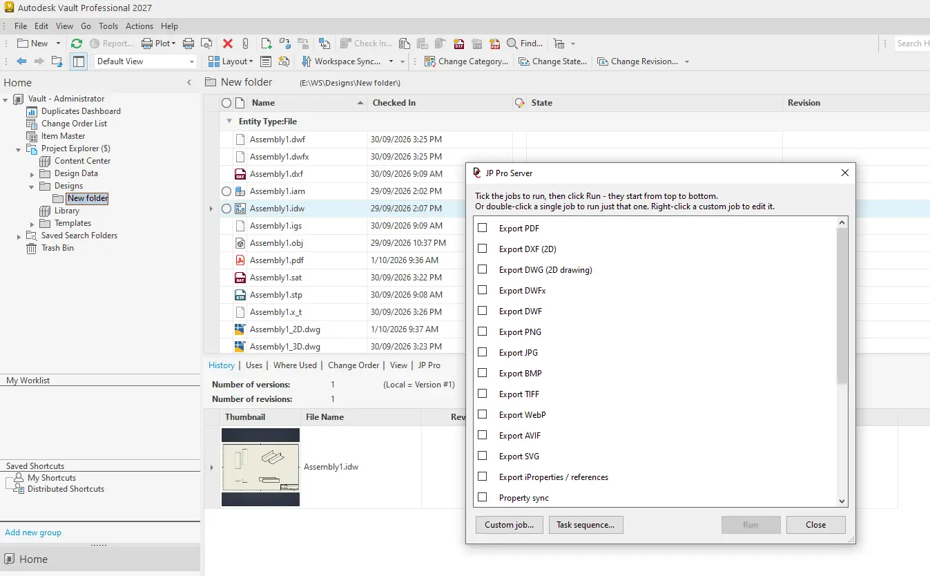
Task: Click the Name column header
Action: [307, 103]
